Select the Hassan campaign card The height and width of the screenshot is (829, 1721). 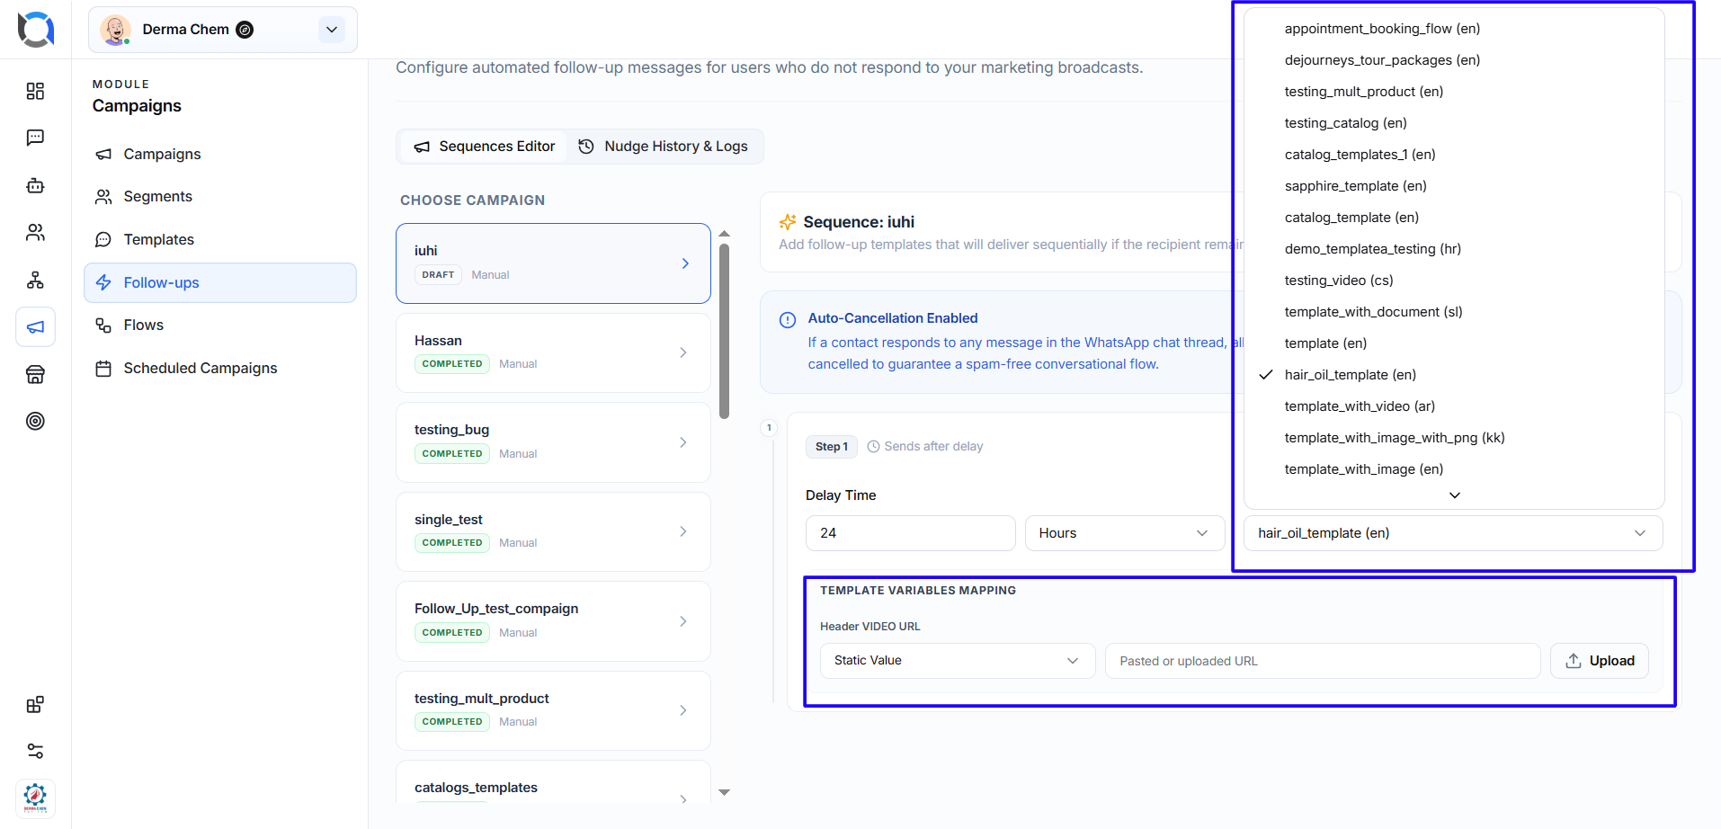click(553, 352)
